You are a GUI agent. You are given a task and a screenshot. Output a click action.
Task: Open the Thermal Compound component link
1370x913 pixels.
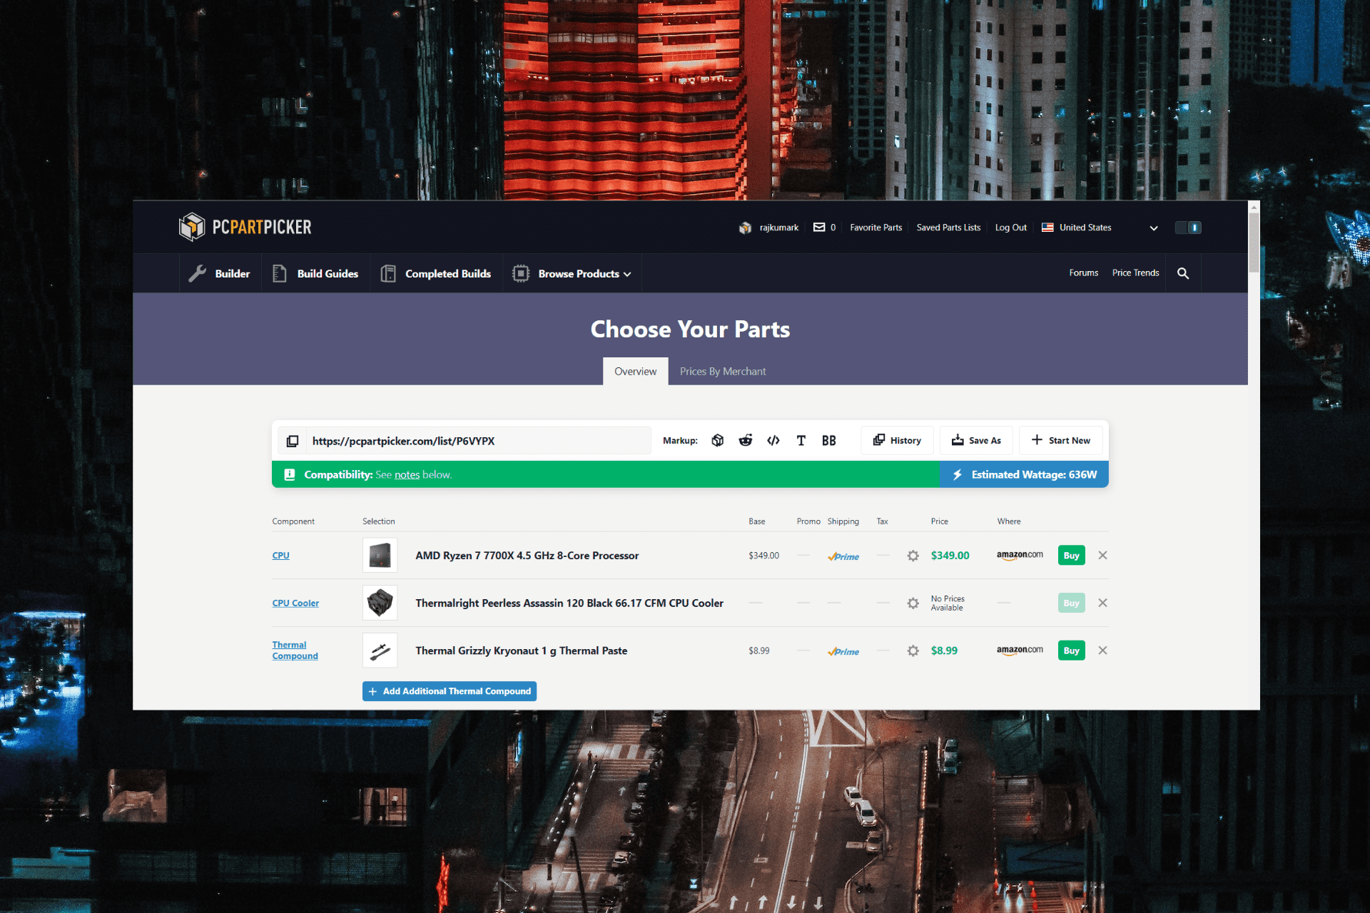(295, 650)
